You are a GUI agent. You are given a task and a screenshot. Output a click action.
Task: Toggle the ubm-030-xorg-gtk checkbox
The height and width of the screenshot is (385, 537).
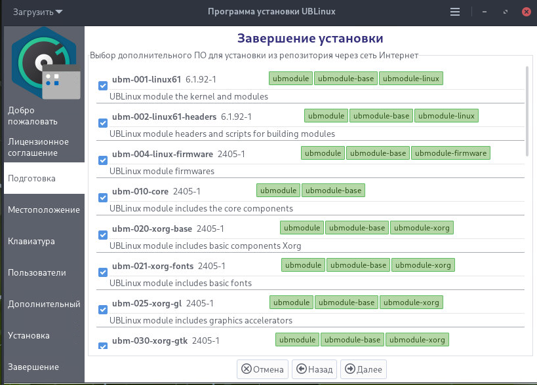tap(103, 345)
